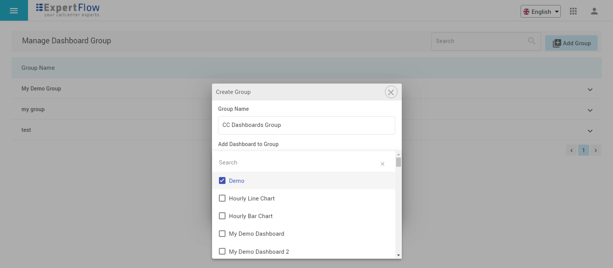Enable the Hourly Bar Chart checkbox
Screen dimensions: 613x268
(x=222, y=216)
